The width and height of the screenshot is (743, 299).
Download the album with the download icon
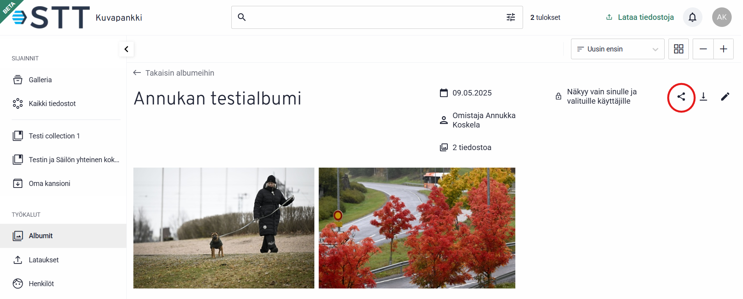click(703, 97)
